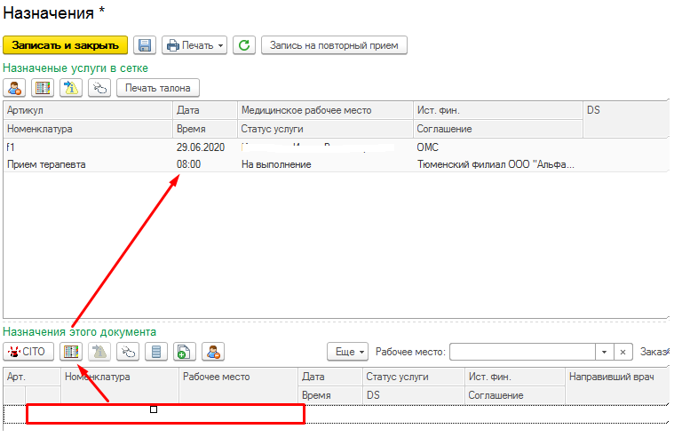The height and width of the screenshot is (437, 682).
Task: Click the info warning icon in upper toolbar
Action: click(x=71, y=88)
